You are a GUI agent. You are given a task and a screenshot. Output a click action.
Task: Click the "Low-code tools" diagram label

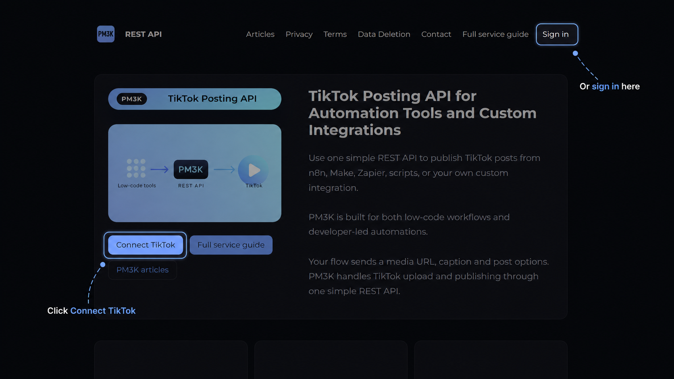[x=137, y=186]
